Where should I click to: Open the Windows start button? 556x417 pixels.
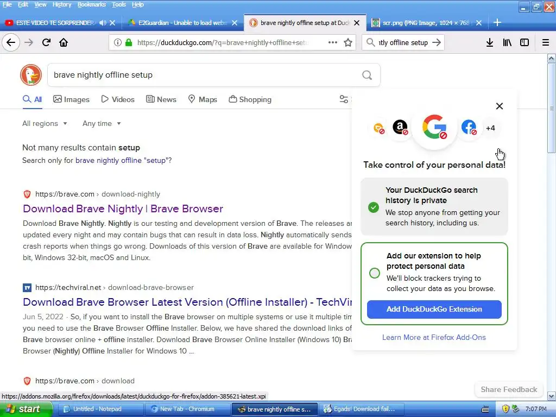point(26,409)
